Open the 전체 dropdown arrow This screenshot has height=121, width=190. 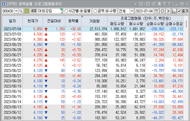[132, 11]
